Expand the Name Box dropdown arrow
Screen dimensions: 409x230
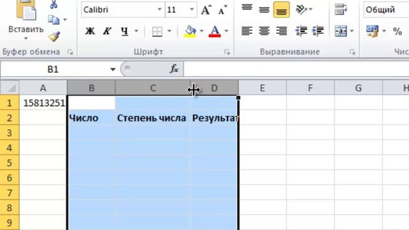click(x=112, y=70)
